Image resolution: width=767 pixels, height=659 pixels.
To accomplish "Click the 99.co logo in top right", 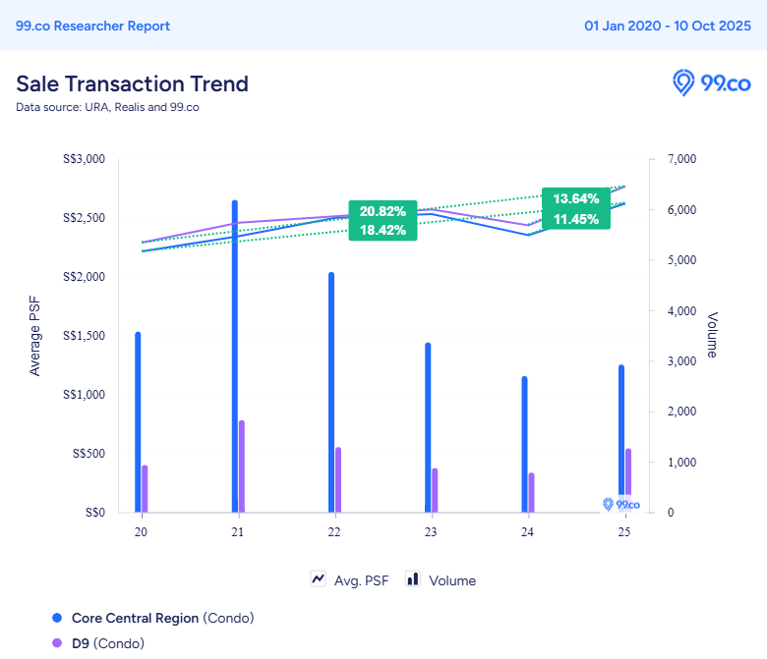I will coord(711,83).
